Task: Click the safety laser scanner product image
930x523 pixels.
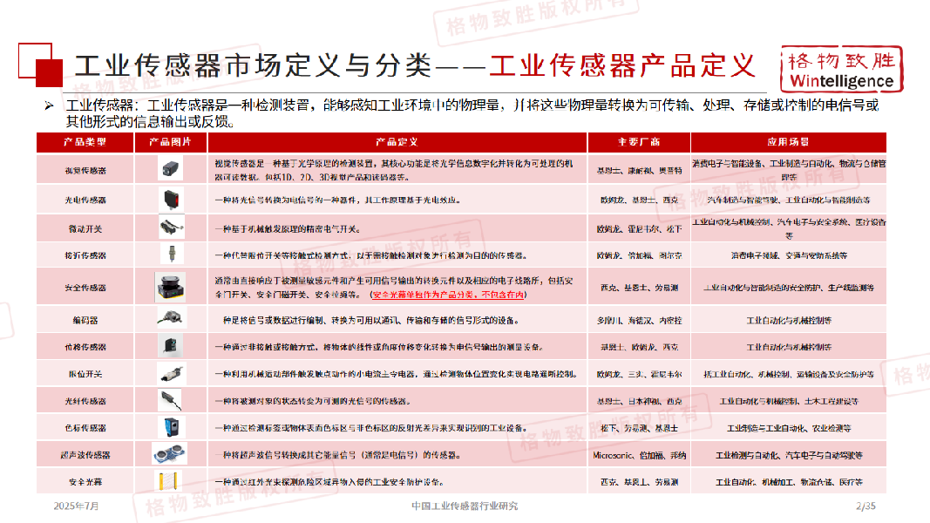Action: [170, 287]
